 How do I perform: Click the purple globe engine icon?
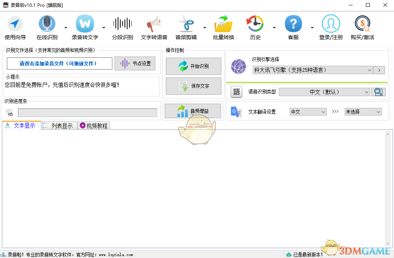(x=238, y=66)
